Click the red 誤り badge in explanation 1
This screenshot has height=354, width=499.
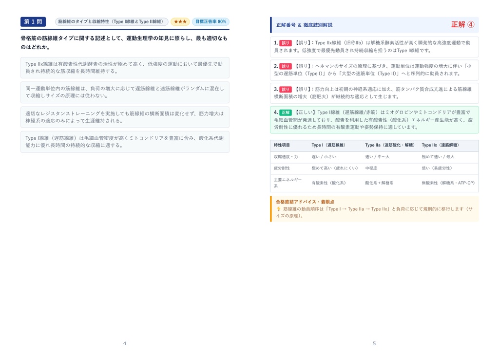tap(286, 43)
